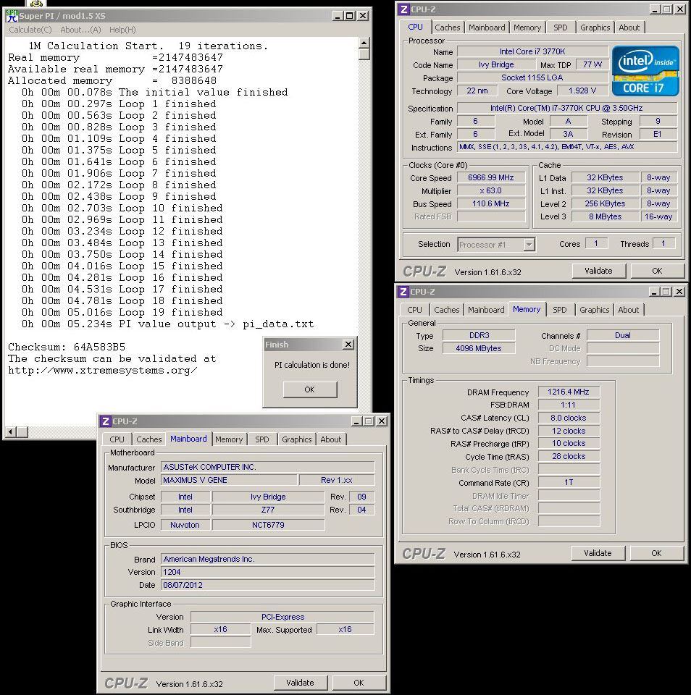Viewport: 691px width, 695px height.
Task: Open the Calculate(C) menu in Super PI
Action: point(30,30)
